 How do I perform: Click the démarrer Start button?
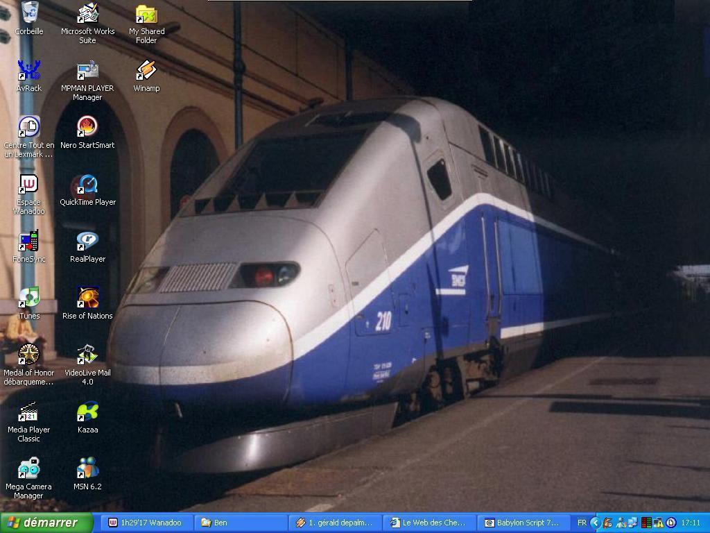(46, 523)
